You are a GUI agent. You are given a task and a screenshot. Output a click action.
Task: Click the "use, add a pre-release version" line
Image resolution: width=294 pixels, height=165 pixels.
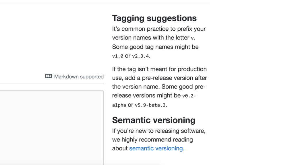tap(159, 78)
